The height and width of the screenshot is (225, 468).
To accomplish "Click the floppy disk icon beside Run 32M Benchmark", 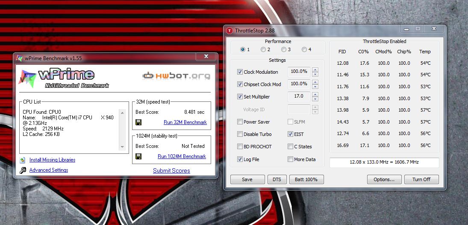I will tap(138, 122).
